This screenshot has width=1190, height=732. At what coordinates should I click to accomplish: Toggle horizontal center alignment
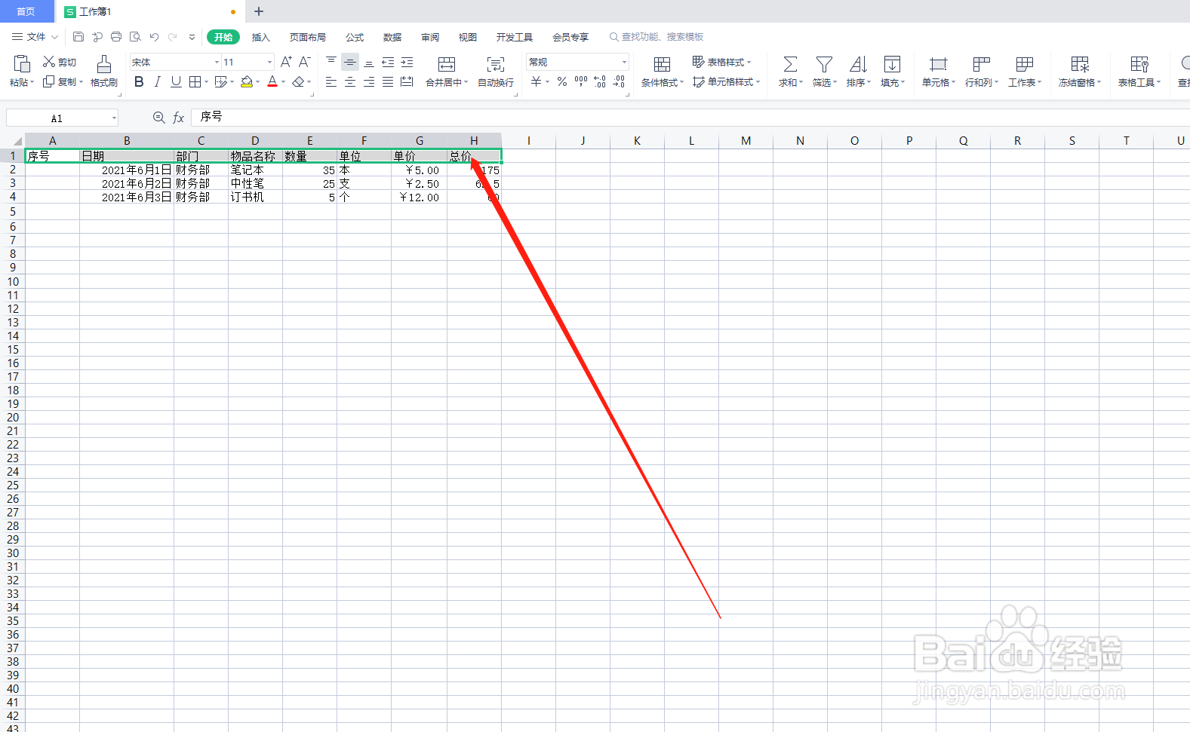pos(350,81)
